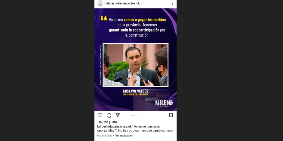Click carousel pagination dots indicator
Viewport: 283px width, 141px height.
tap(137, 115)
